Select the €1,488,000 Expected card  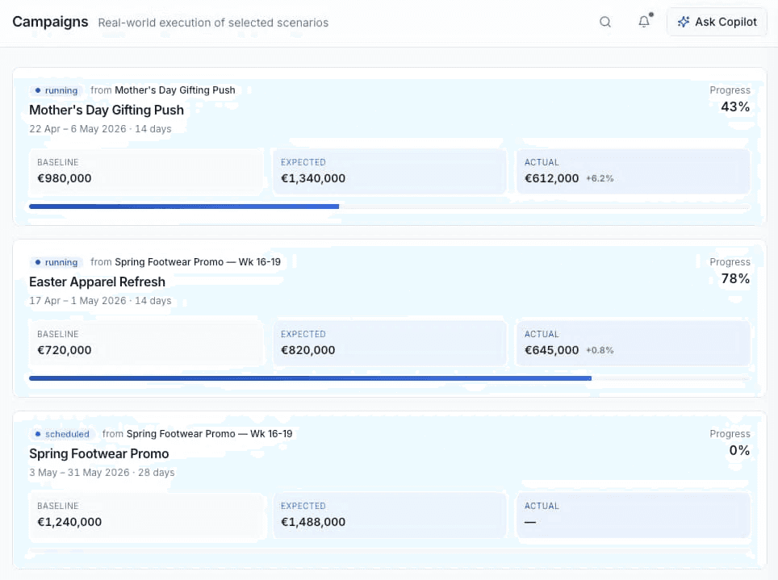[390, 515]
